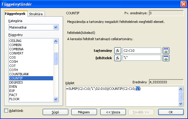The width and height of the screenshot is (188, 119).
Task: Select COT in function list
Action: [31, 66]
